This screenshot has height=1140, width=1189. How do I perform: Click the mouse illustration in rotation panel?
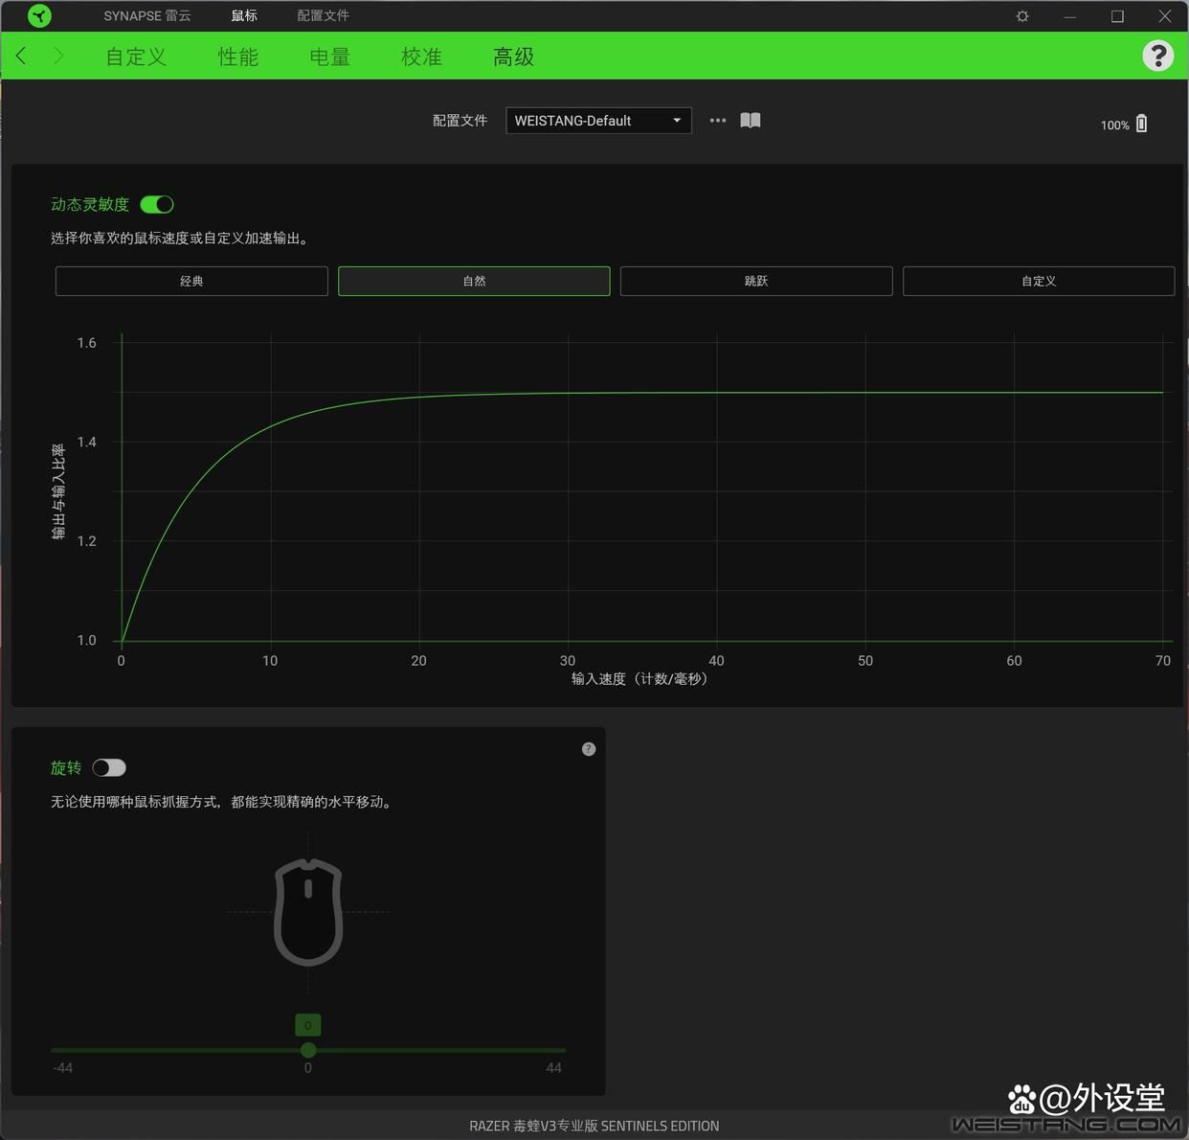pyautogui.click(x=308, y=912)
